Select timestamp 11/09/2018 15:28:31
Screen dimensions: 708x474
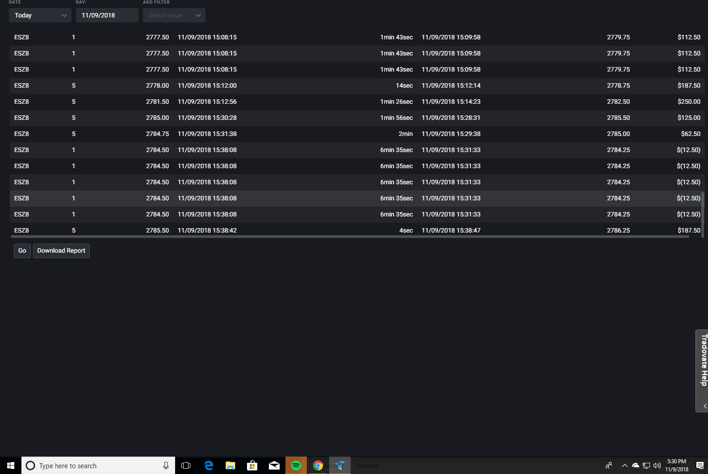[451, 118]
